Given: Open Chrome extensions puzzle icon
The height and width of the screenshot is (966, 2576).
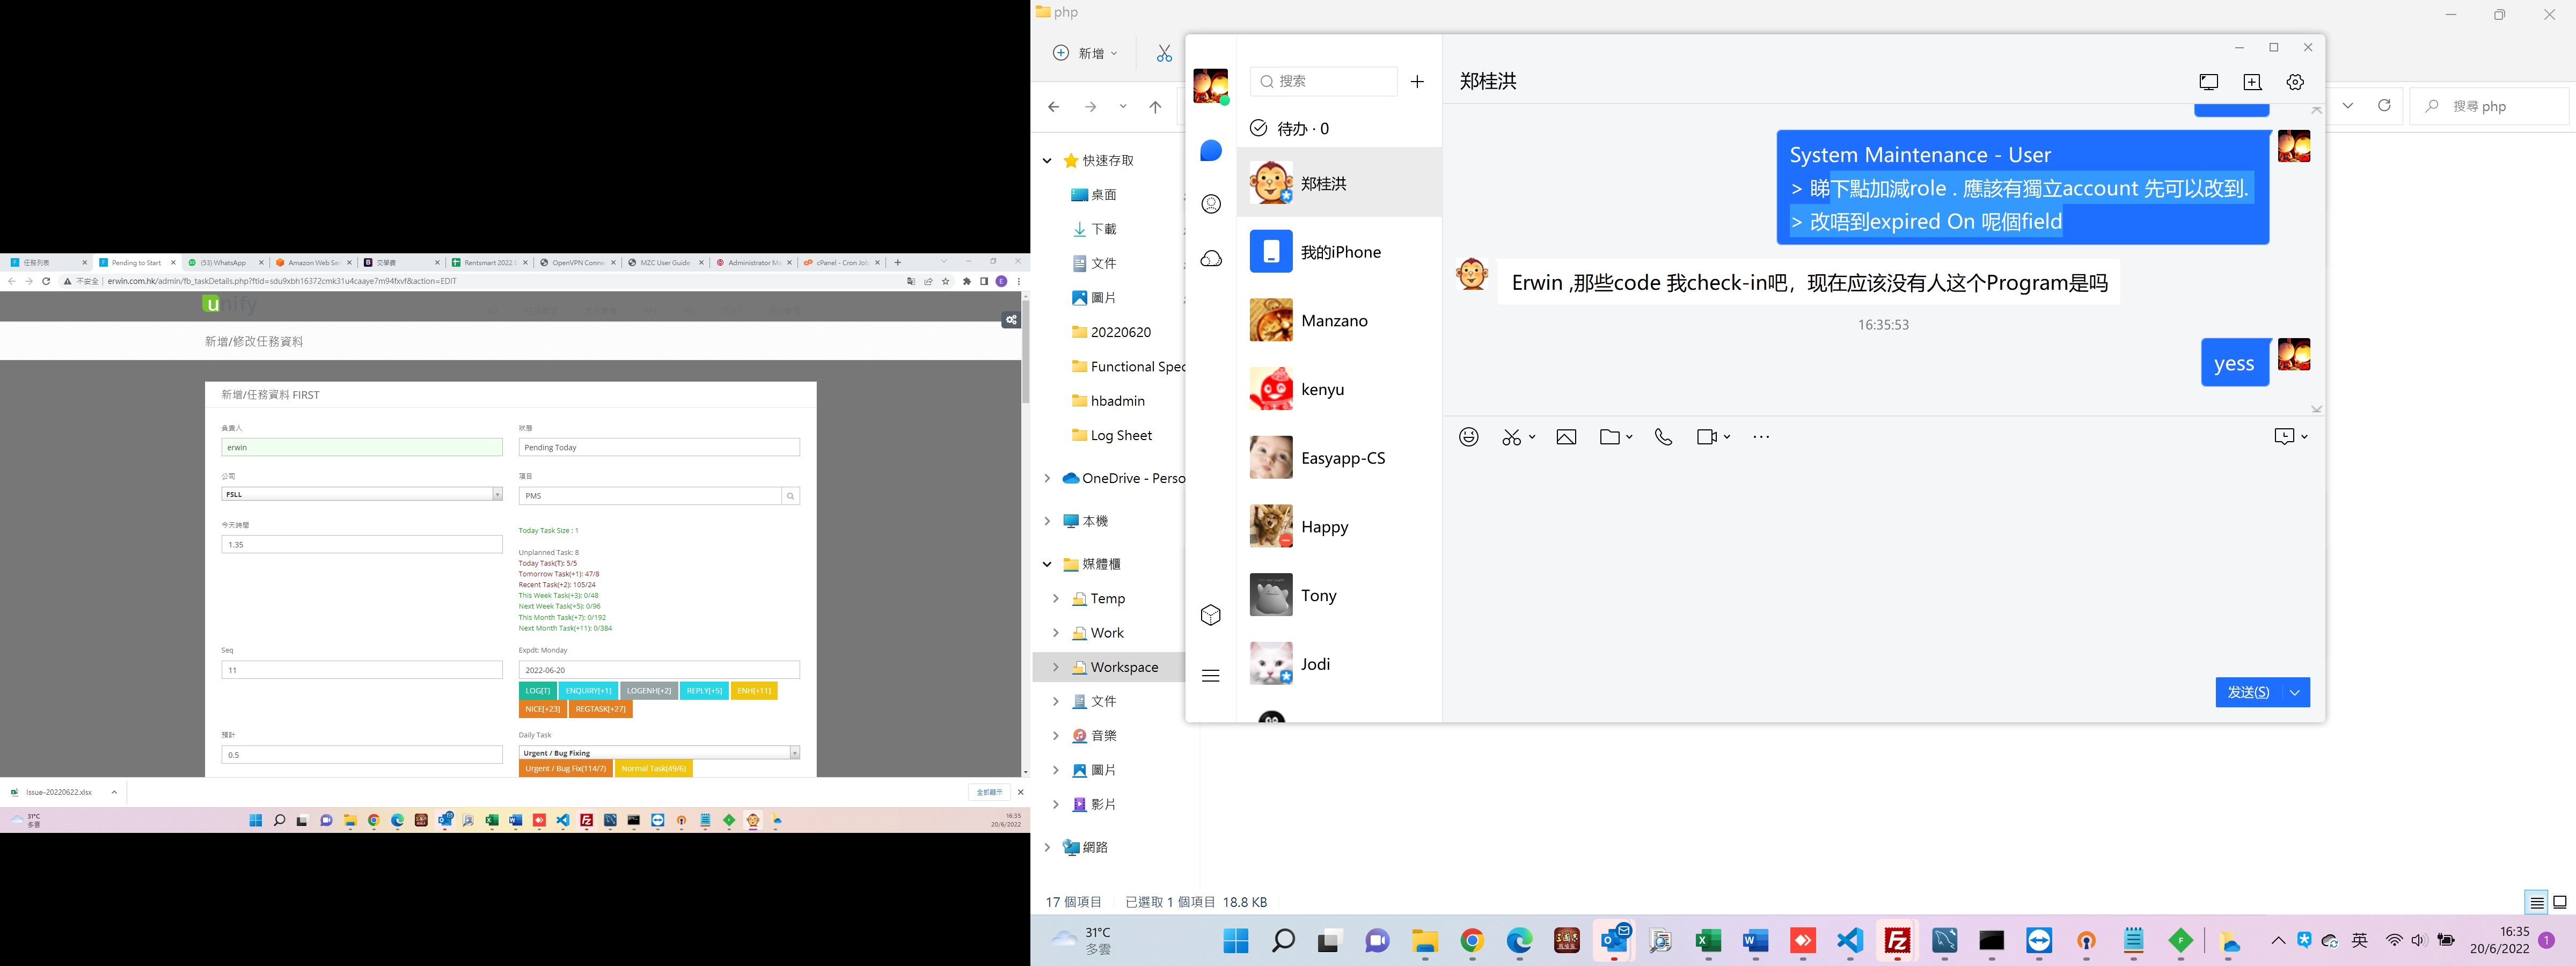Looking at the screenshot, I should 966,281.
